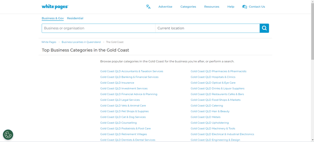Open Gold Coast QLD Pet Shops & Supplies
The height and width of the screenshot is (142, 314).
tap(124, 111)
